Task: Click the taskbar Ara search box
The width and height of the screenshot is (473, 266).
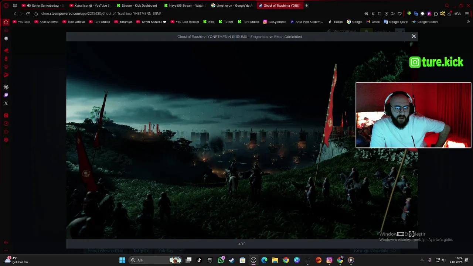Action: (156, 260)
